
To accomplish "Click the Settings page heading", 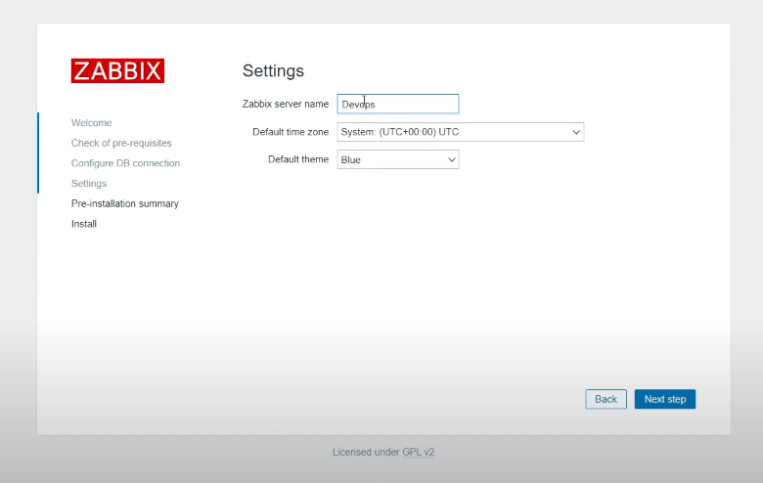I will 273,71.
